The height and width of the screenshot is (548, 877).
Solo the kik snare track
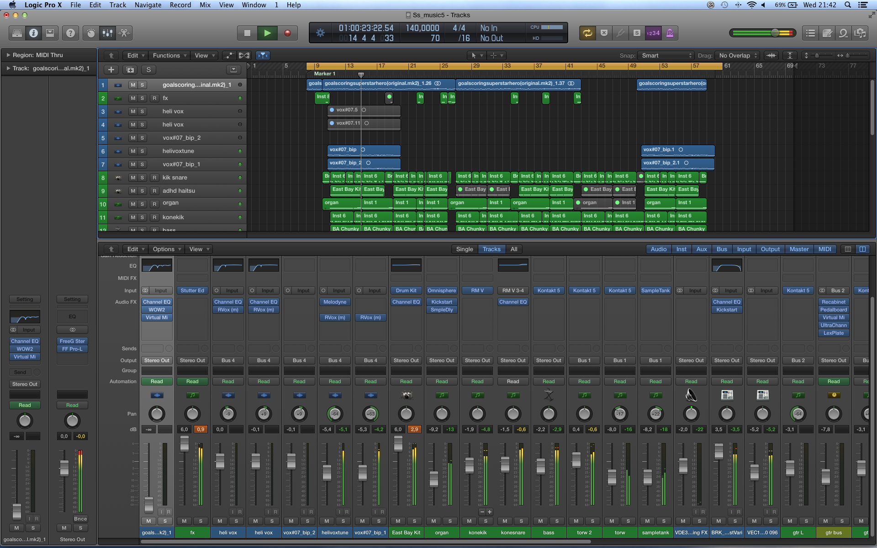pos(143,177)
